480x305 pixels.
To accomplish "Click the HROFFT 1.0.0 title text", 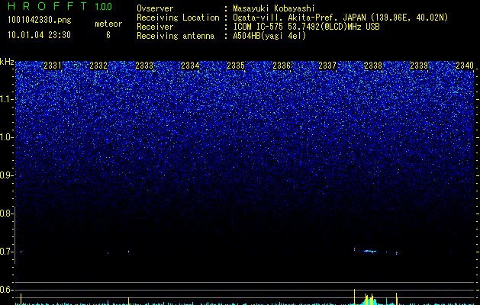I will pos(60,6).
